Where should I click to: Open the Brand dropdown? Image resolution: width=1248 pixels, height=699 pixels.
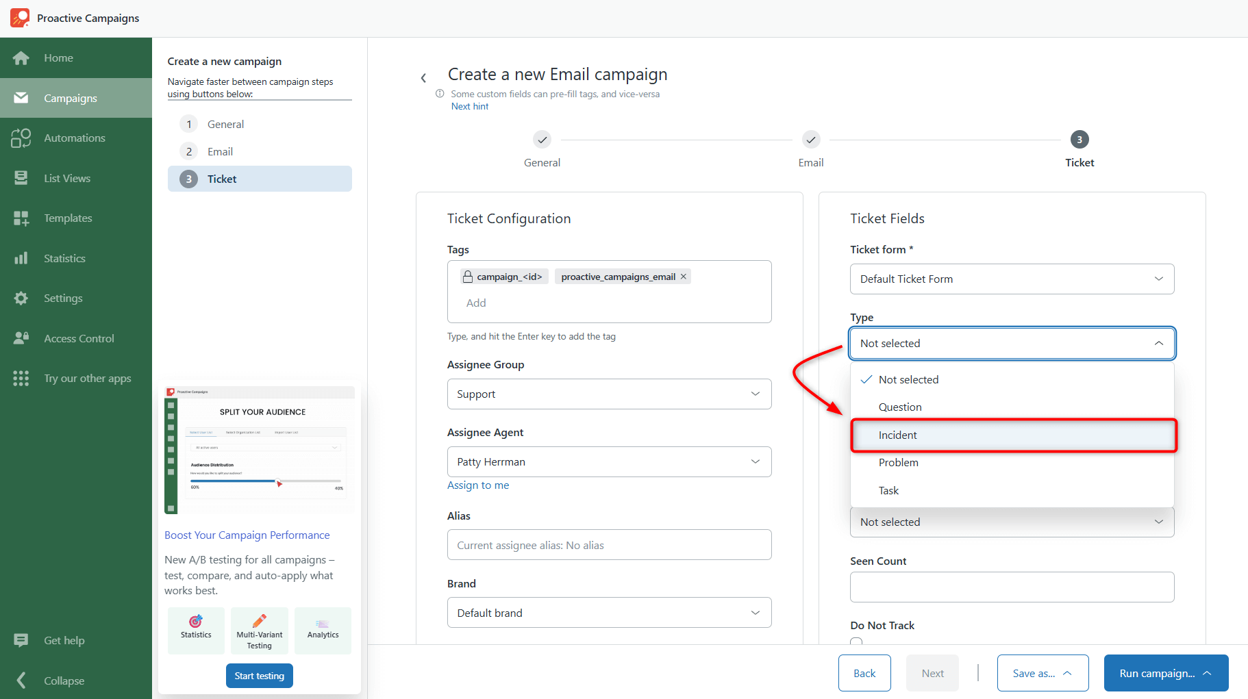point(608,612)
